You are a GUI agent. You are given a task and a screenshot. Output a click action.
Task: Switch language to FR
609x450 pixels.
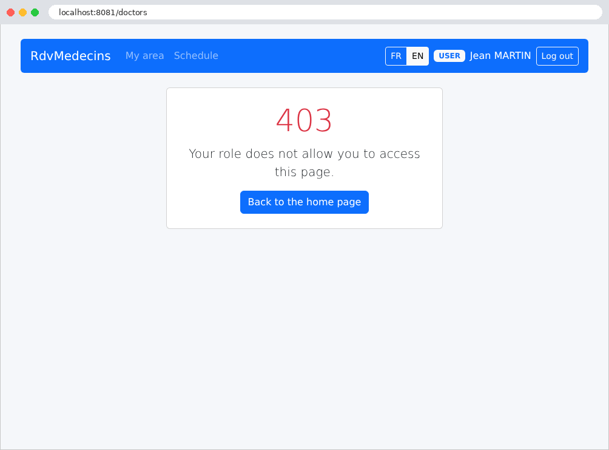395,56
